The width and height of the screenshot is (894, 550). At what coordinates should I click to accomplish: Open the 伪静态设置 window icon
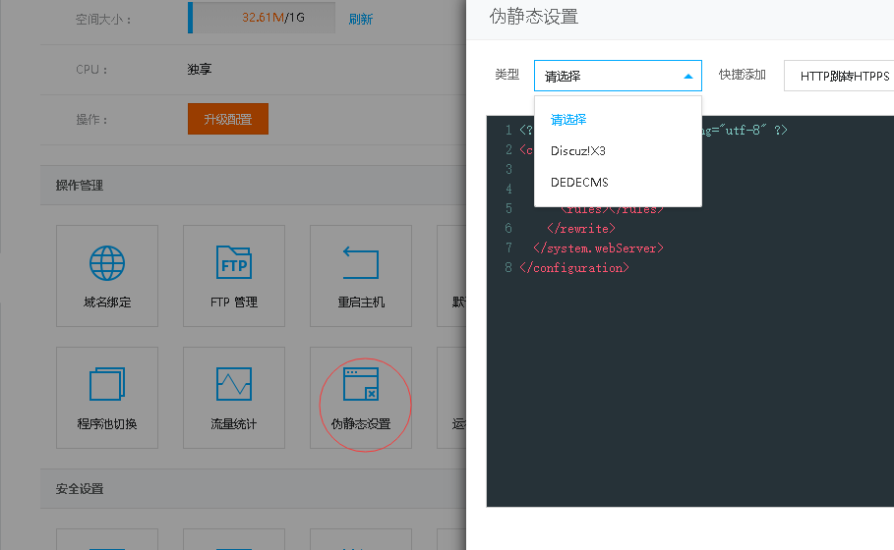click(360, 384)
